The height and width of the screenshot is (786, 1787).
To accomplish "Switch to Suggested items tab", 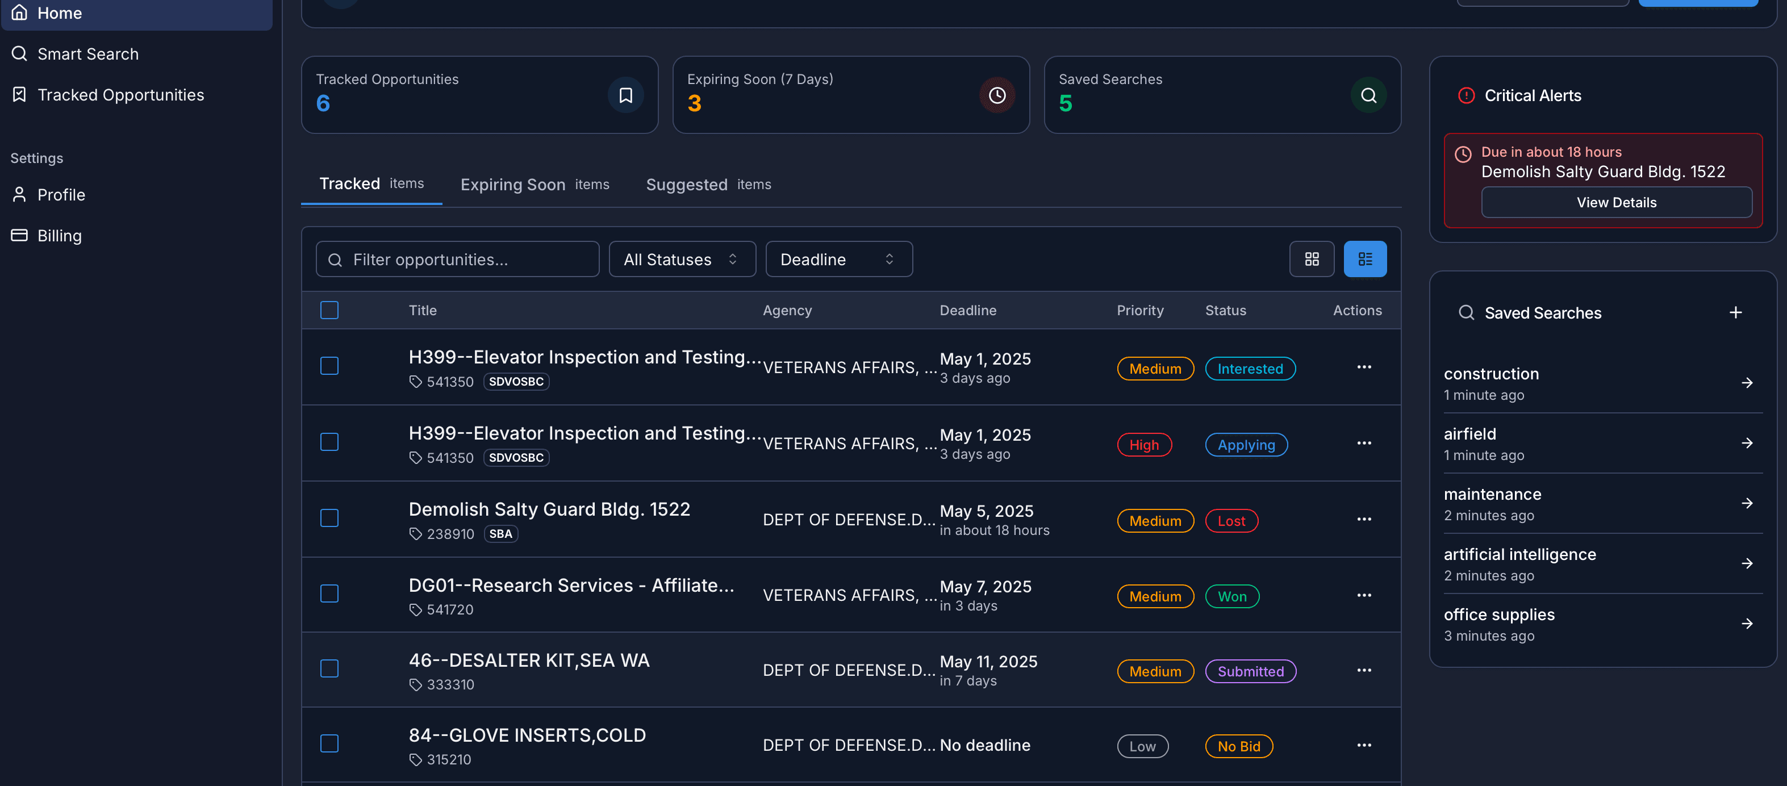I will [x=708, y=185].
